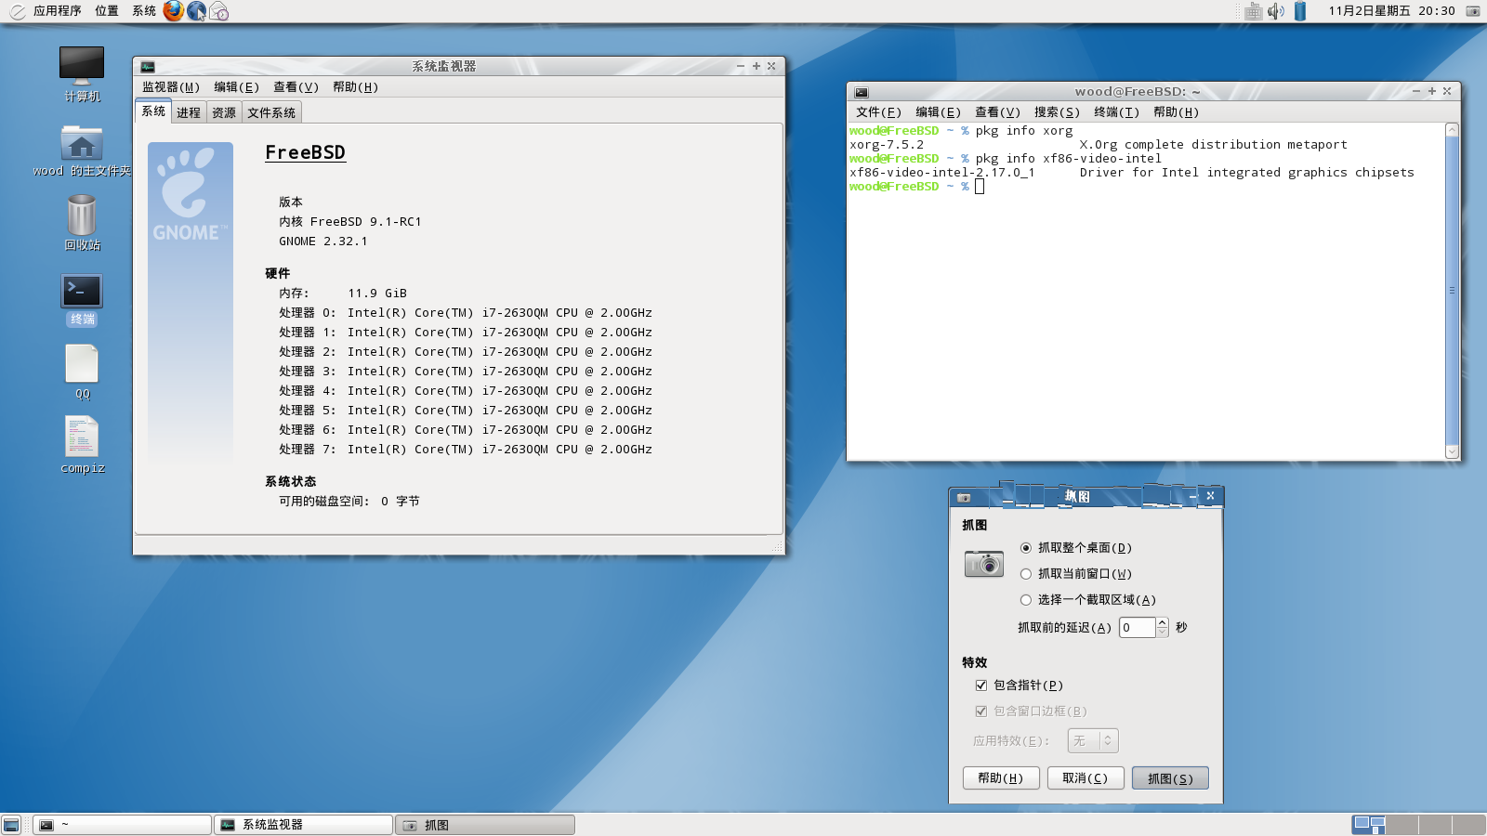
Task: Open wood 的主文件夹 home folder icon
Action: [82, 151]
